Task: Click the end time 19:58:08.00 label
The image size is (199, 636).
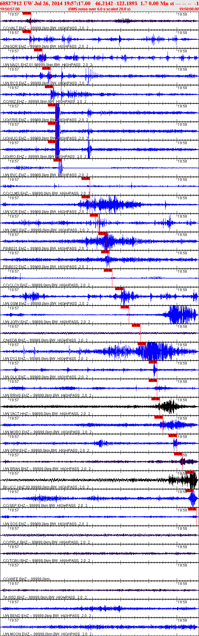Action: 189,9
